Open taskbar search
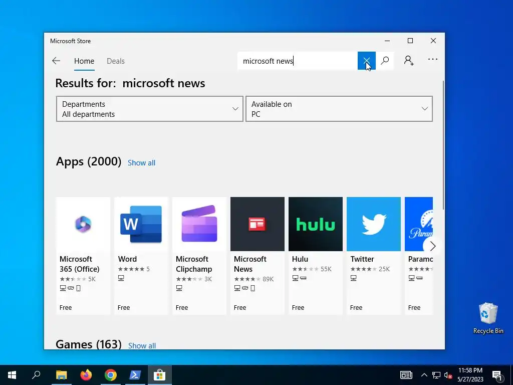513x385 pixels. coord(36,375)
